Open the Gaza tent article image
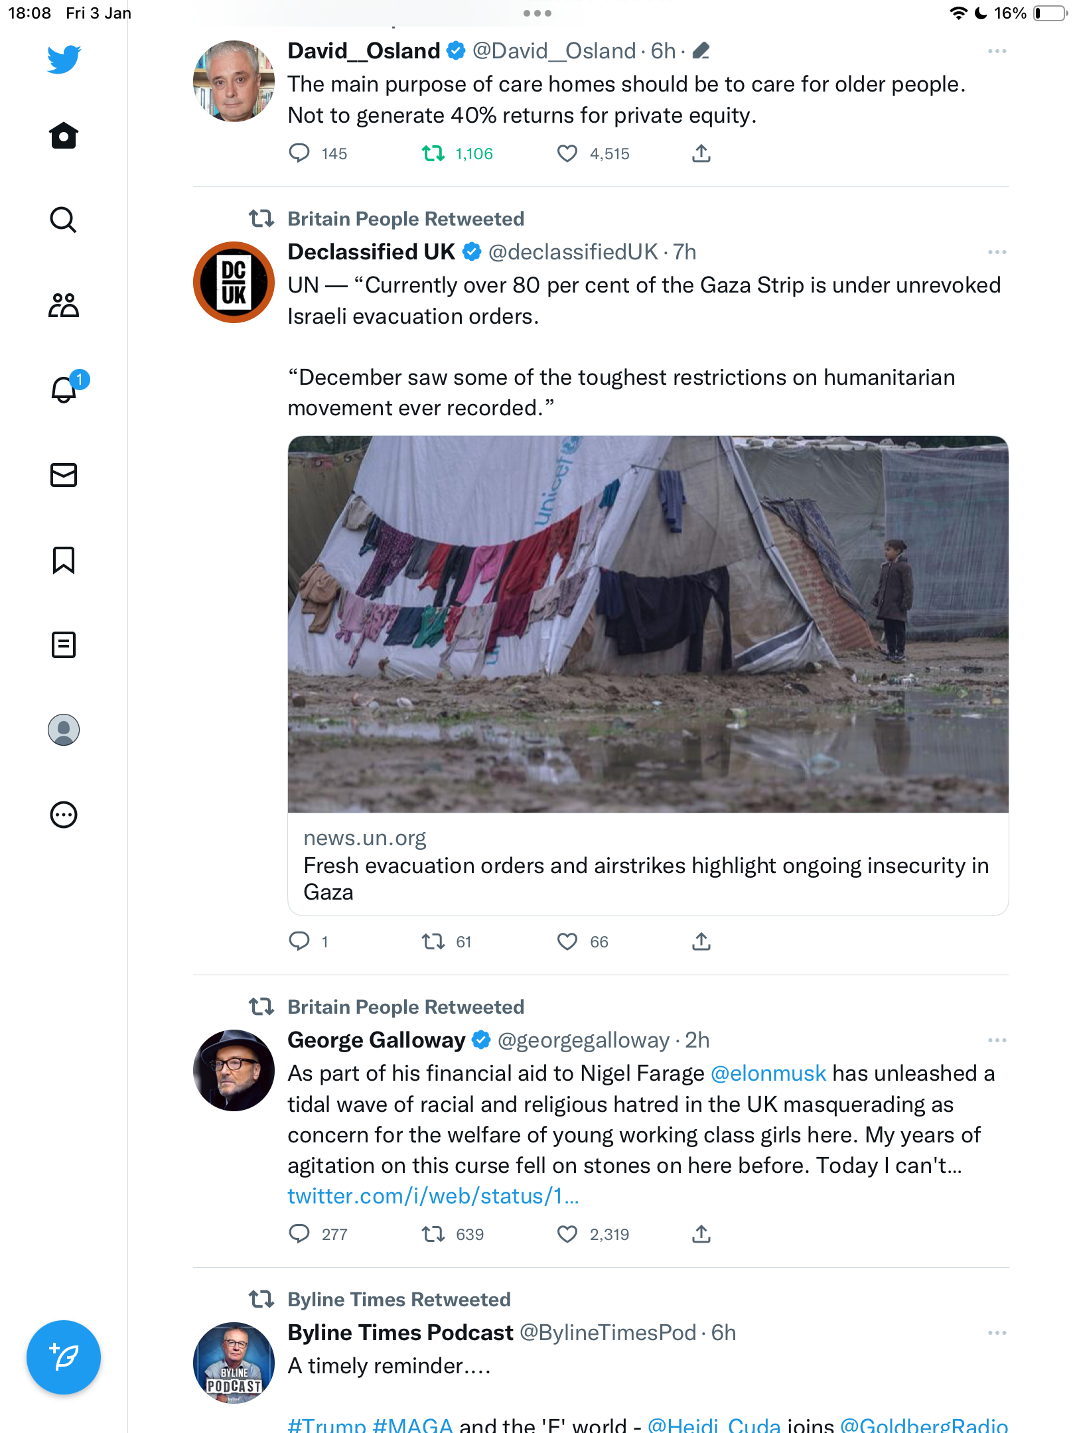The height and width of the screenshot is (1433, 1075). pos(648,624)
